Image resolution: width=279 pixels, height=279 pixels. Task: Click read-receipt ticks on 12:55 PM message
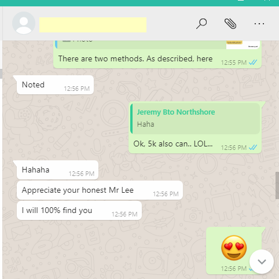[x=253, y=63]
